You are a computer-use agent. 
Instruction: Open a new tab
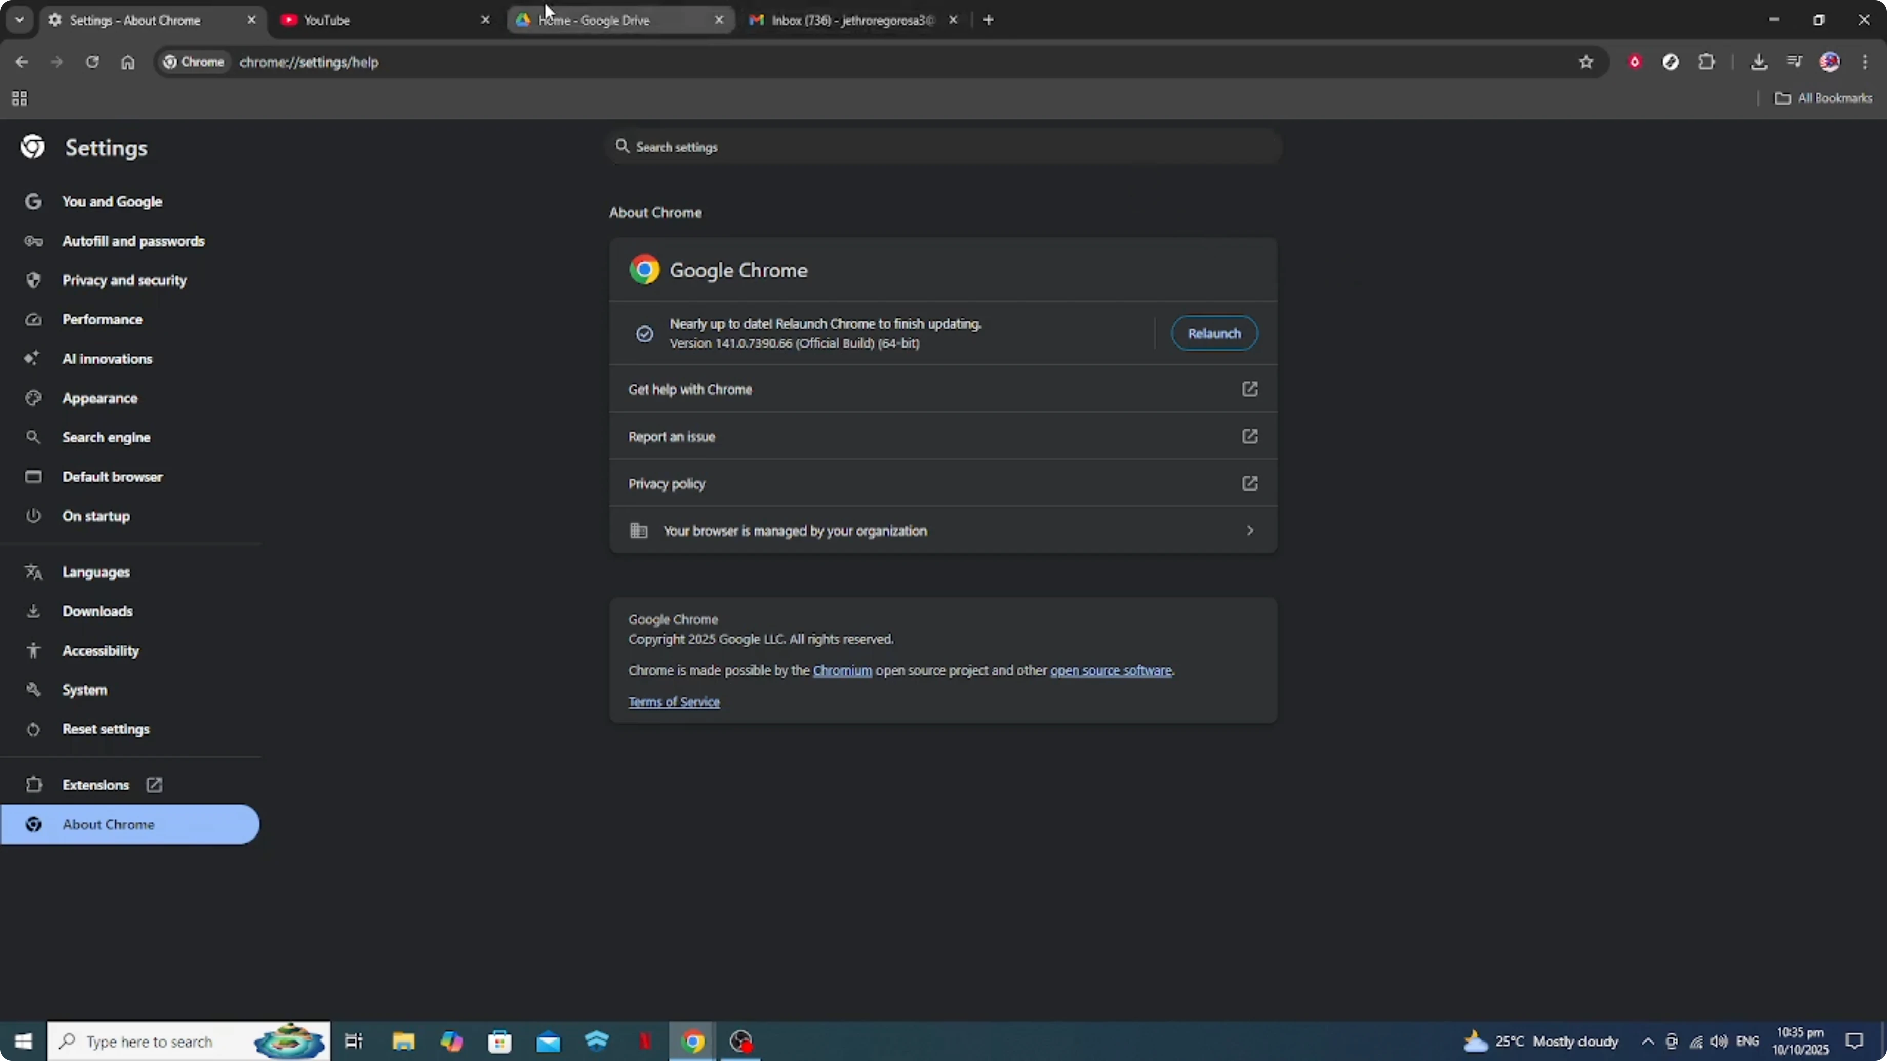point(988,20)
